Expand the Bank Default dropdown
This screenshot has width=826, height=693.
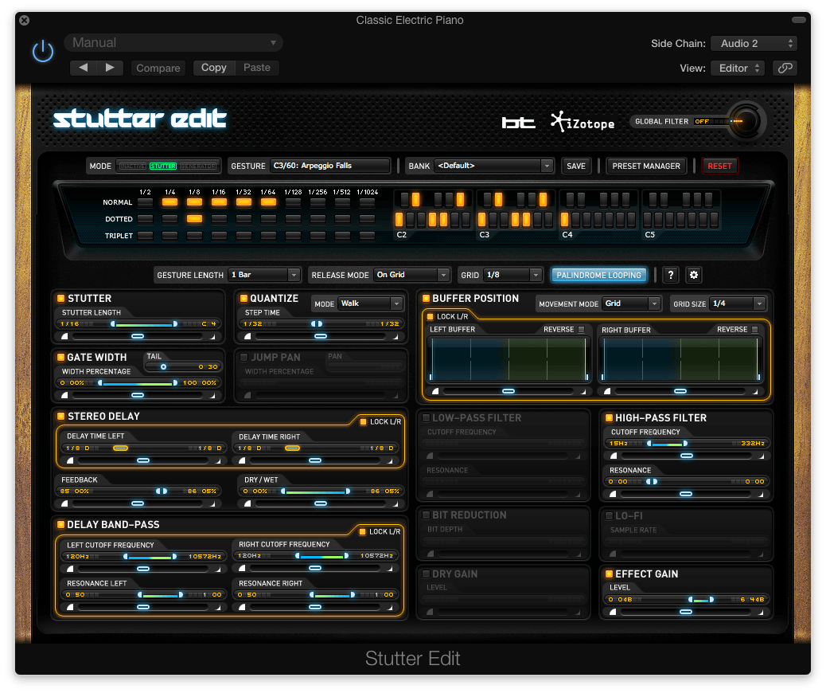[x=494, y=166]
